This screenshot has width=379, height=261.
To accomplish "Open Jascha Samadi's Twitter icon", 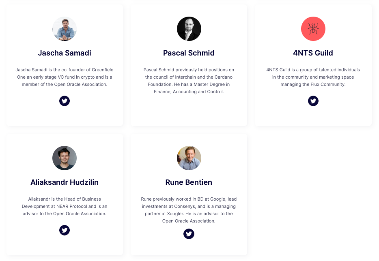I will click(64, 101).
